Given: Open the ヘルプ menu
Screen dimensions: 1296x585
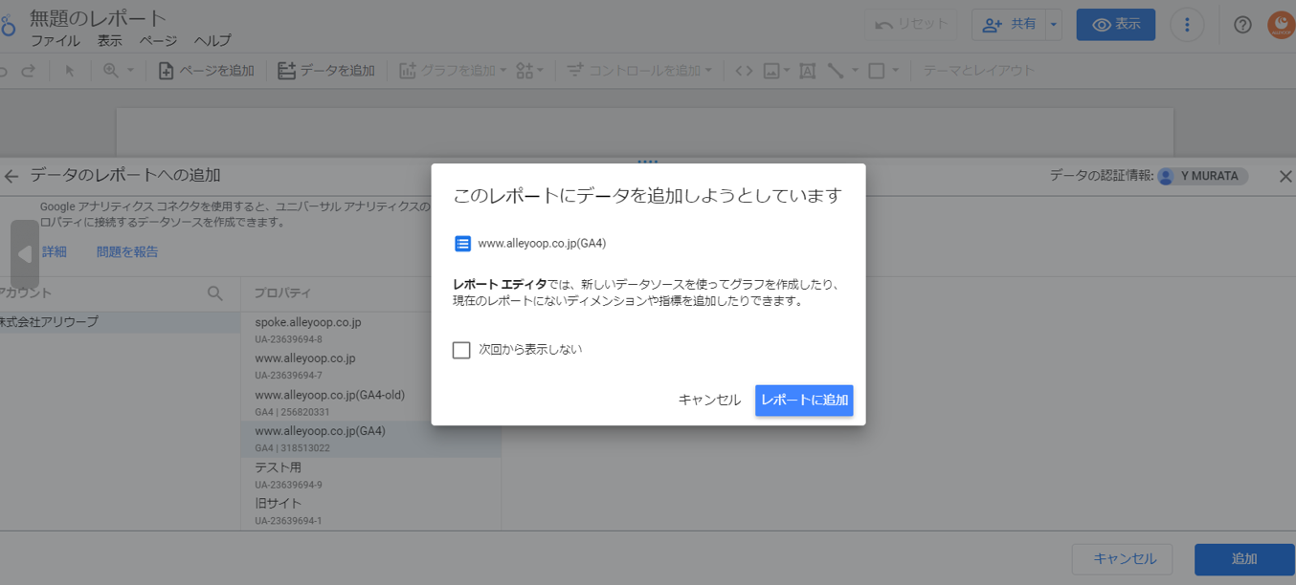Looking at the screenshot, I should coord(212,41).
